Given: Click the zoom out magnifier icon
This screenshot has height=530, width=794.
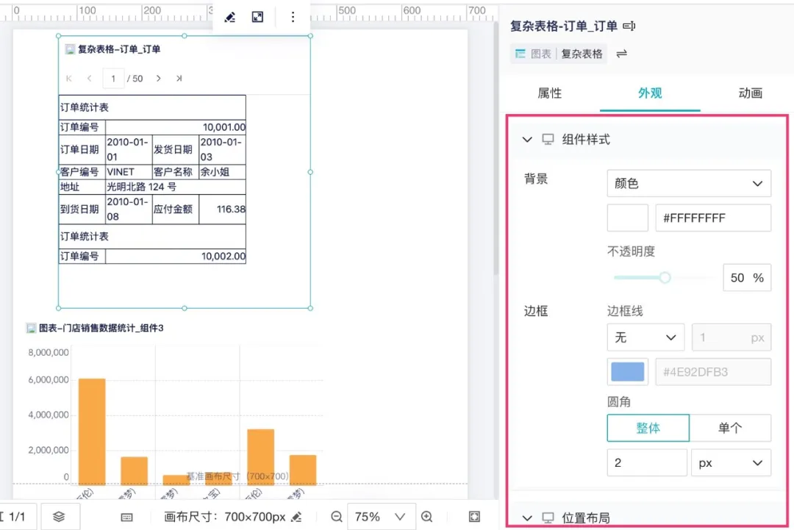Looking at the screenshot, I should click(337, 517).
